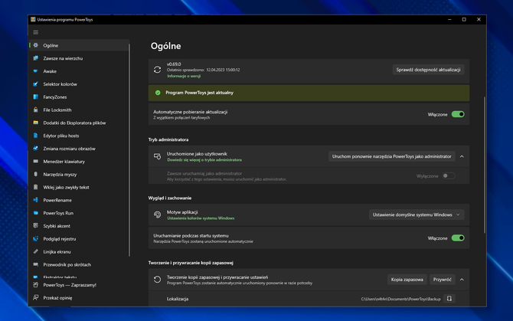Click the Przywróć button
Viewport: 513px width, 321px height.
tap(443, 280)
